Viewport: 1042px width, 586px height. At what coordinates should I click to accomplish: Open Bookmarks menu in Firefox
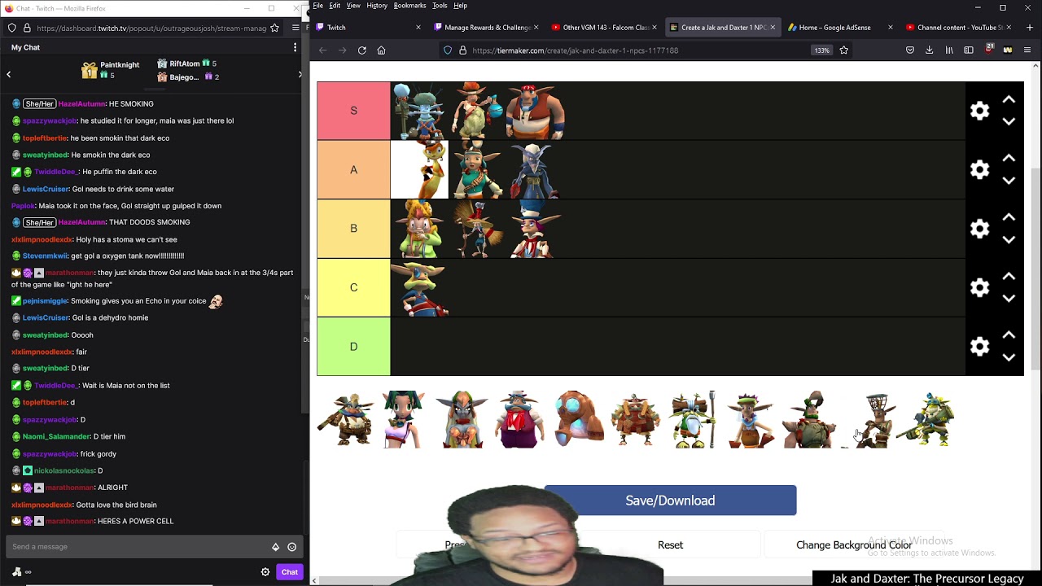409,6
